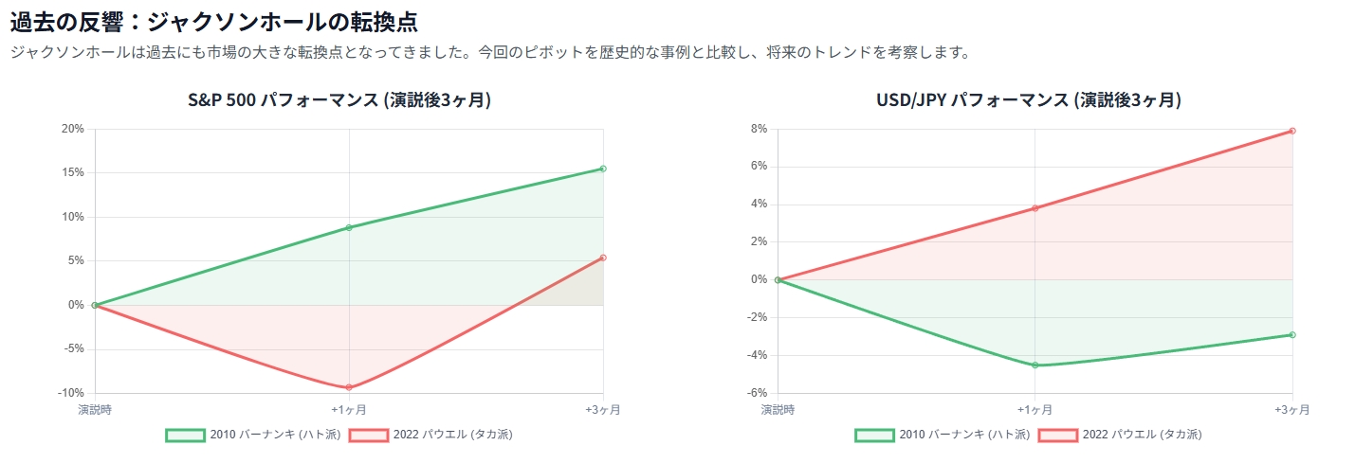Click the green 2010 Bernanke swatch in the S&P 500 legend
Screen dimensions: 1355x463
tap(185, 436)
